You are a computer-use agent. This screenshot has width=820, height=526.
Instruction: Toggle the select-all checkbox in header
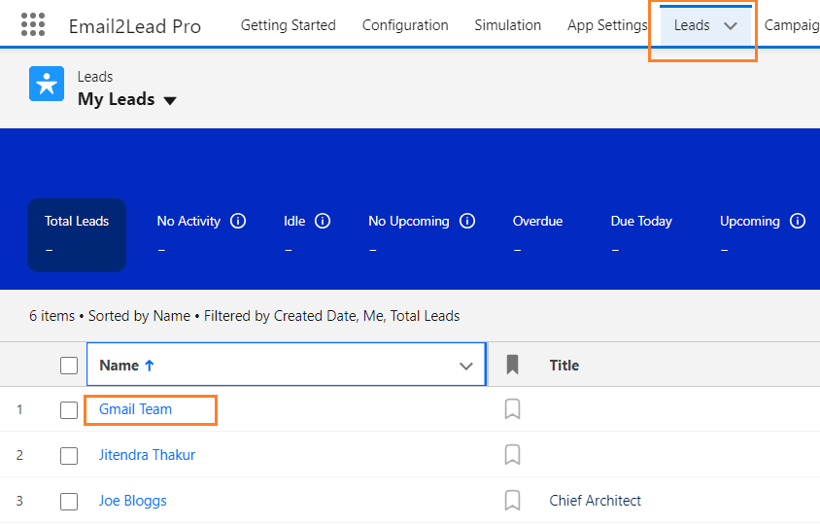(69, 366)
